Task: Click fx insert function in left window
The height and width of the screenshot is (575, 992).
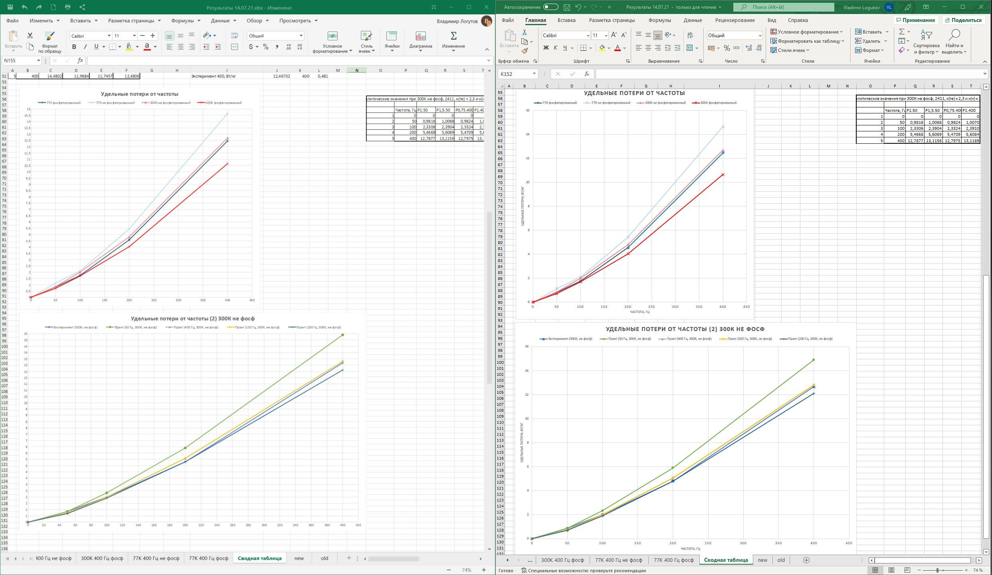Action: click(80, 60)
